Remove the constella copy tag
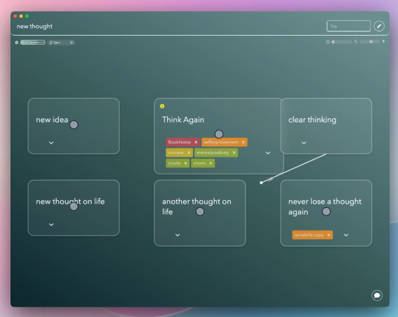 point(328,235)
